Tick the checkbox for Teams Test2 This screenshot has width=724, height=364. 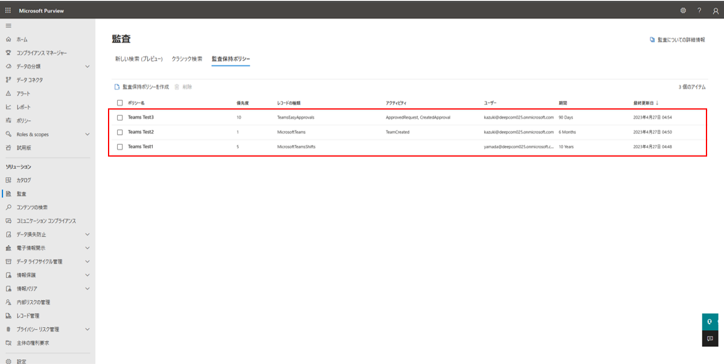tap(119, 132)
